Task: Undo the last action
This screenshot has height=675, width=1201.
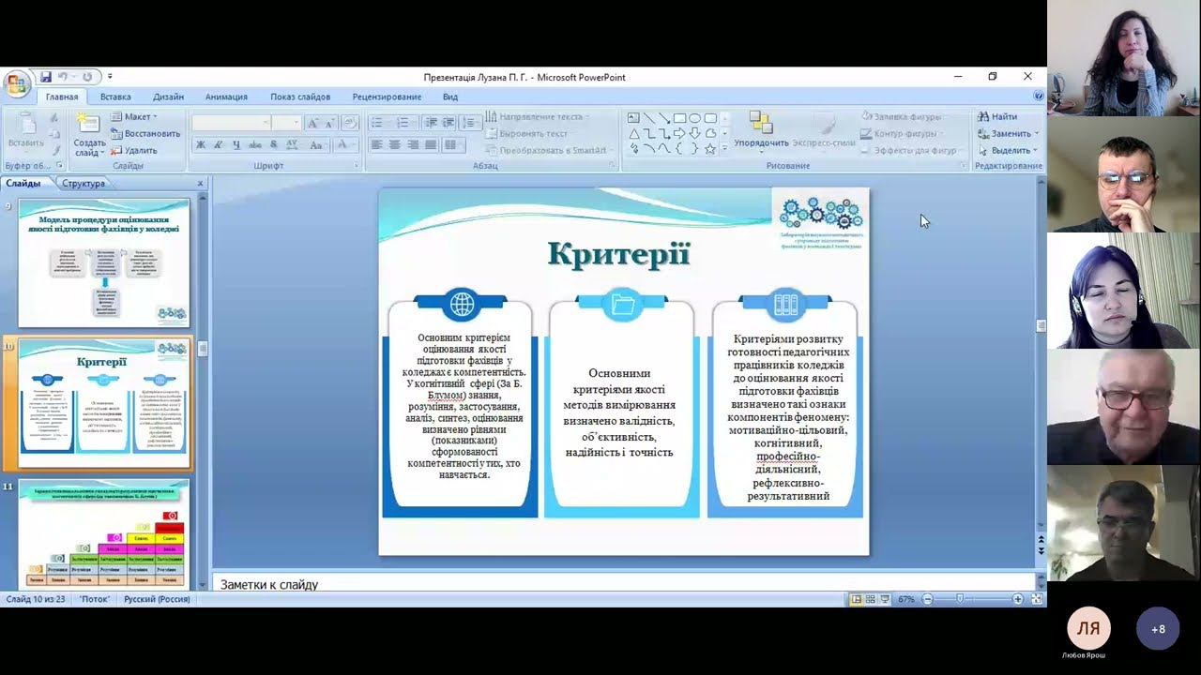Action: (x=63, y=77)
